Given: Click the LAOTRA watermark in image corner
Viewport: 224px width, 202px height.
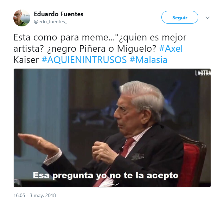Looking at the screenshot, I should pyautogui.click(x=203, y=73).
